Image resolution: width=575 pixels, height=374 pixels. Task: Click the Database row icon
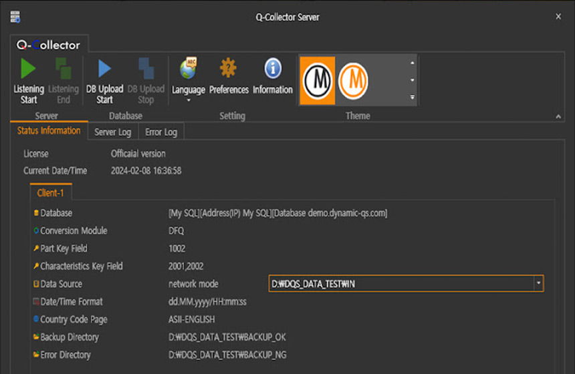coord(36,213)
